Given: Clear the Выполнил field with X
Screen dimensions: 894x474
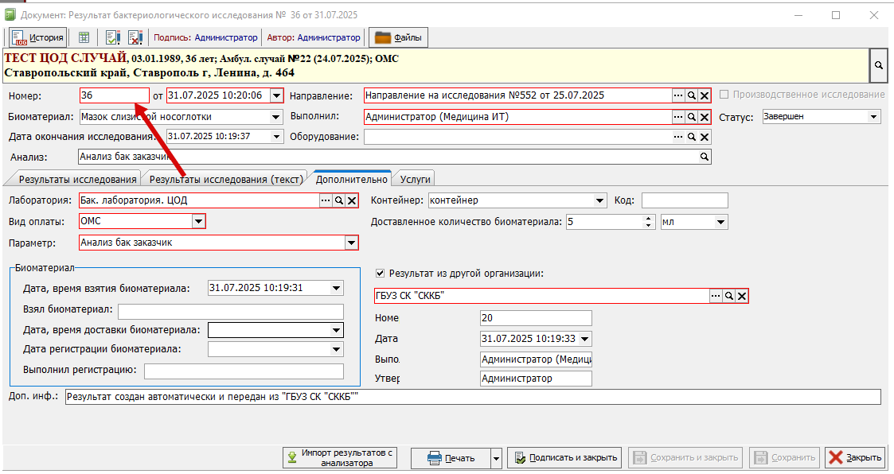Looking at the screenshot, I should point(705,117).
